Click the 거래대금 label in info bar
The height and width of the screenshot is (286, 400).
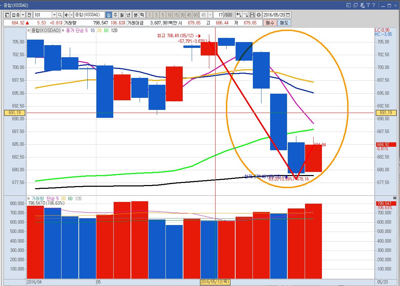(135, 23)
